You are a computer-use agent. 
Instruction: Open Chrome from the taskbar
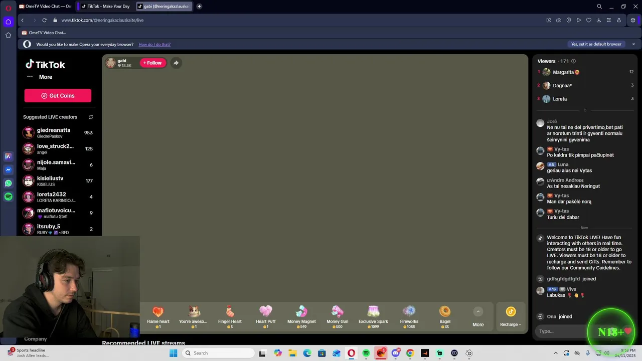pos(410,353)
